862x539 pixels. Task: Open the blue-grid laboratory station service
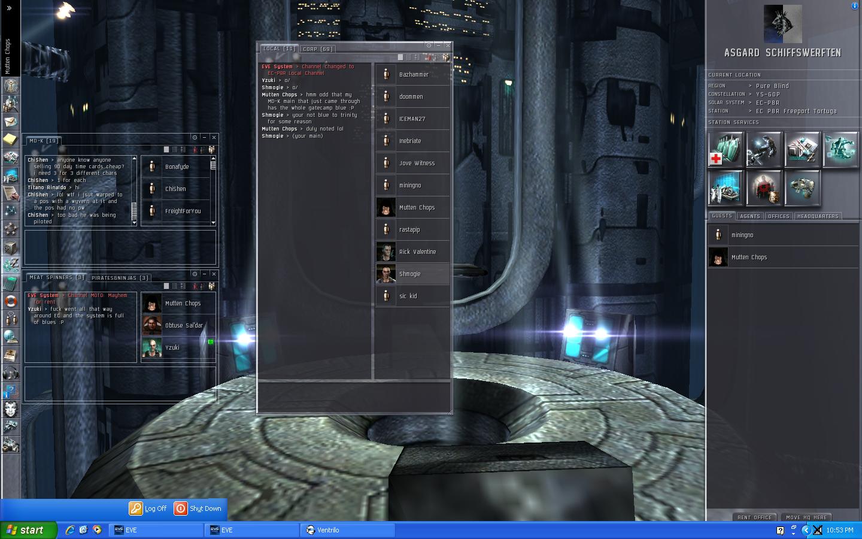726,187
